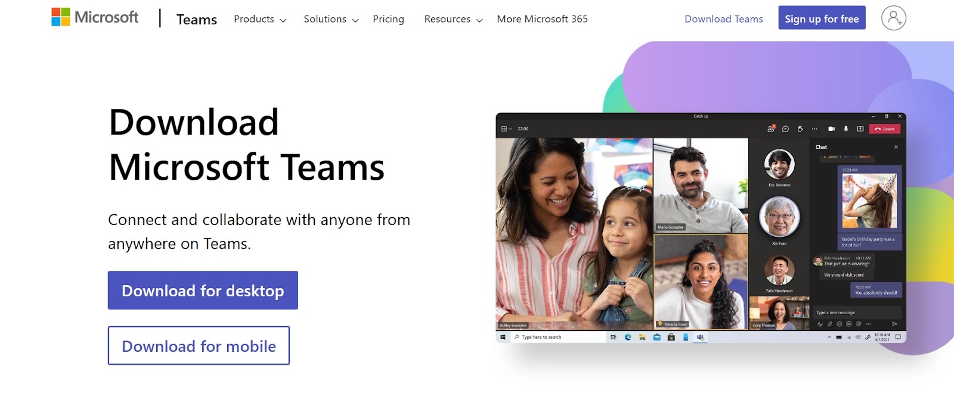Click the send message arrow icon
Screen dimensions: 954x413
[894, 324]
